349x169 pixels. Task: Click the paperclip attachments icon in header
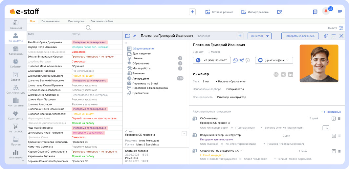(x=326, y=36)
